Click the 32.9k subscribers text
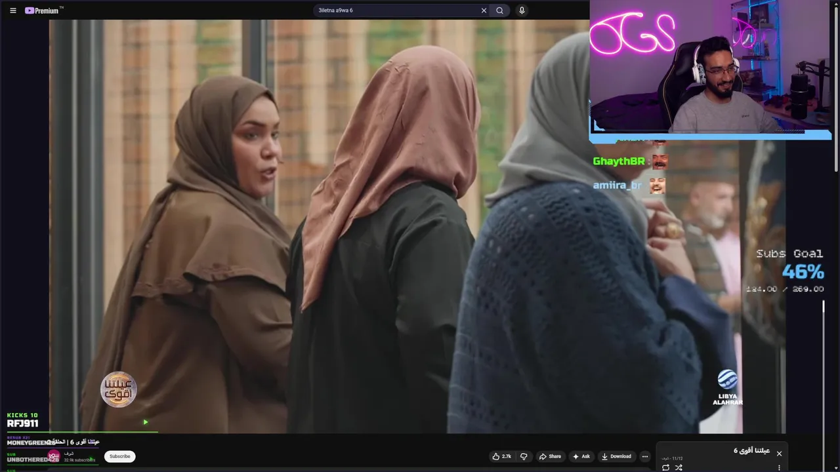The image size is (840, 472). coord(79,460)
